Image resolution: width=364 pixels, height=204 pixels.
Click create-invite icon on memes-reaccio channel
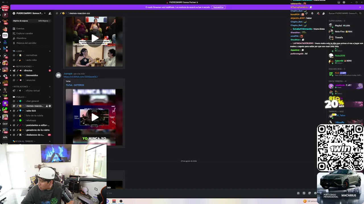pyautogui.click(x=47, y=106)
